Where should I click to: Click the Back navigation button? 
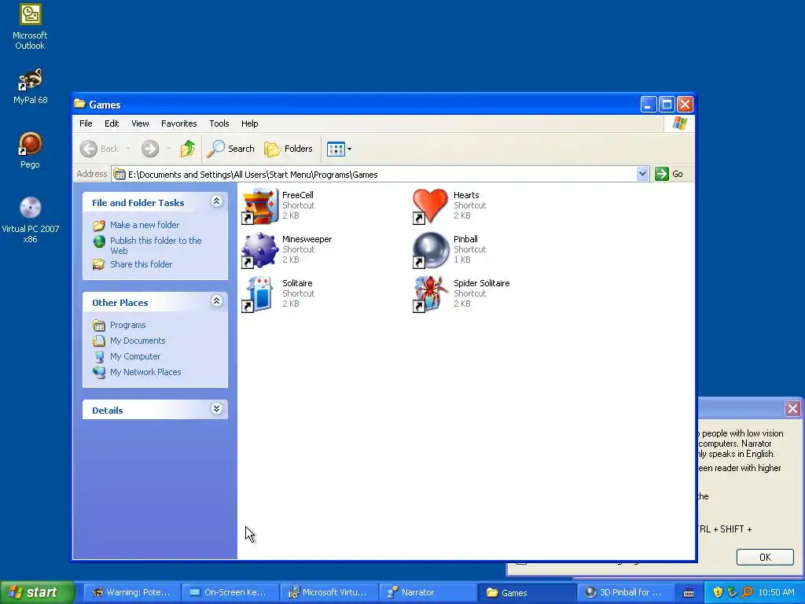coord(100,149)
